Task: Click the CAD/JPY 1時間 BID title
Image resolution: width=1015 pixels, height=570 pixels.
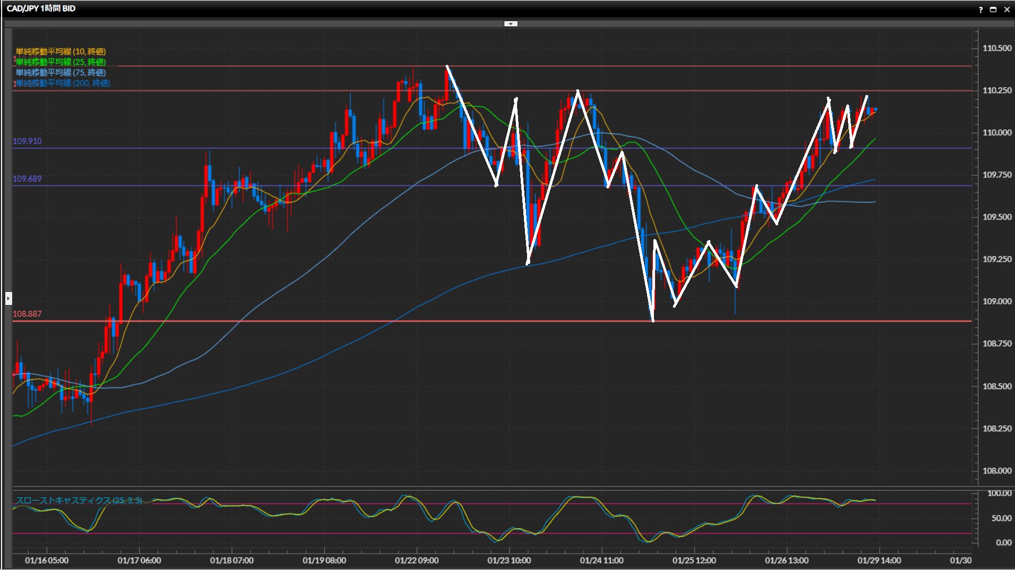Action: [41, 8]
